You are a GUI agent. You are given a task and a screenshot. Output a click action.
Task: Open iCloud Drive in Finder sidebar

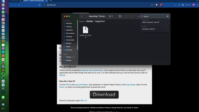(69, 57)
